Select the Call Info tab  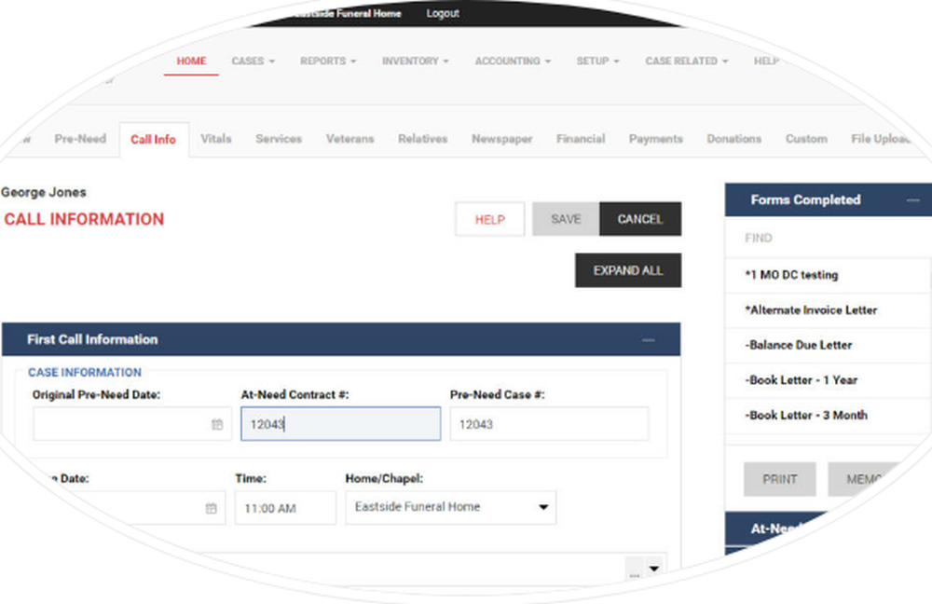pyautogui.click(x=154, y=140)
